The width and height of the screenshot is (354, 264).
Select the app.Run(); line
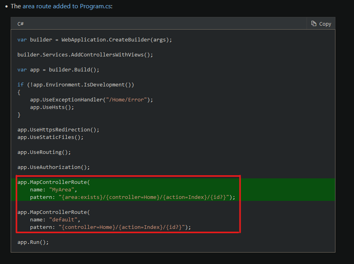[x=33, y=242]
